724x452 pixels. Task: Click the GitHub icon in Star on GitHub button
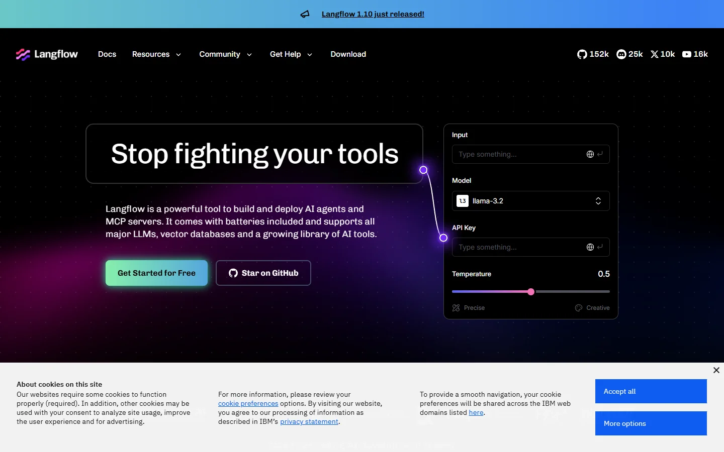pos(233,273)
